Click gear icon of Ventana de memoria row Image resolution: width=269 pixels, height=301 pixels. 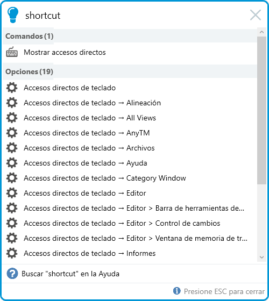12,238
